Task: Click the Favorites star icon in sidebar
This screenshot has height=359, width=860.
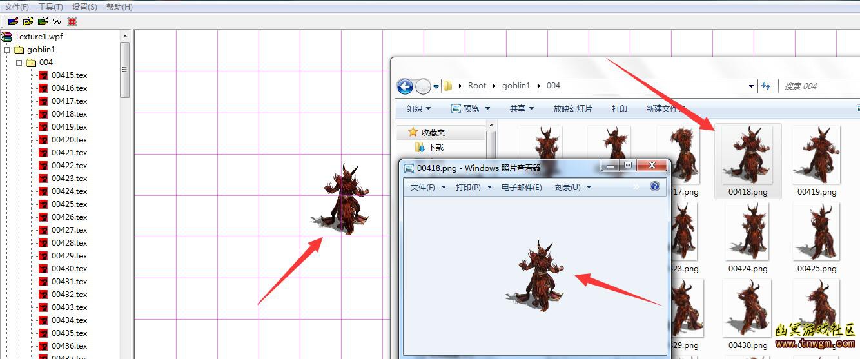Action: click(x=413, y=131)
